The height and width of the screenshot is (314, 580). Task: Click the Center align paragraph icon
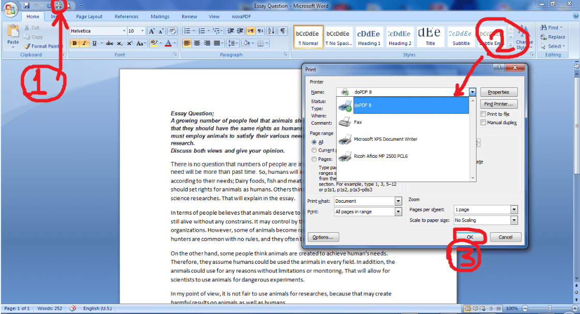[197, 43]
